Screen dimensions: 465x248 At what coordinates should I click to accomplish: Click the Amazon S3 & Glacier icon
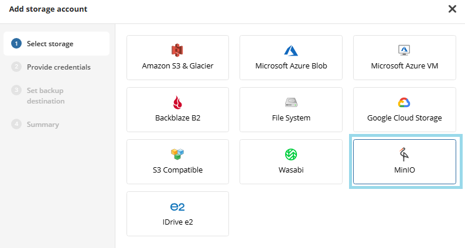pyautogui.click(x=177, y=50)
